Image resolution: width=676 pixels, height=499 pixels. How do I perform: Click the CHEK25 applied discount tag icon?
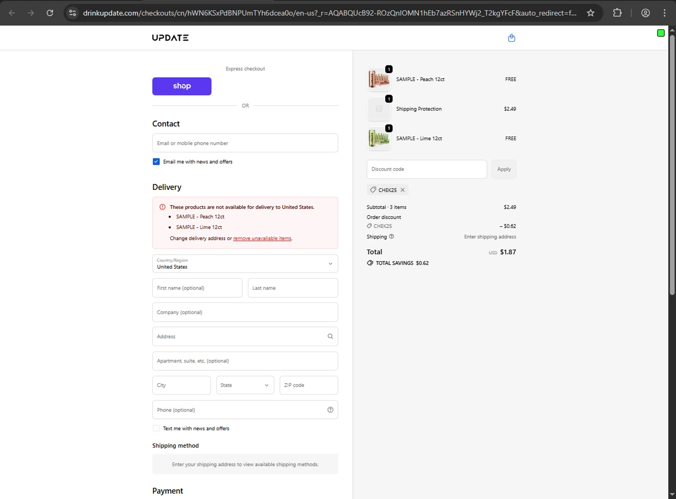tap(373, 190)
